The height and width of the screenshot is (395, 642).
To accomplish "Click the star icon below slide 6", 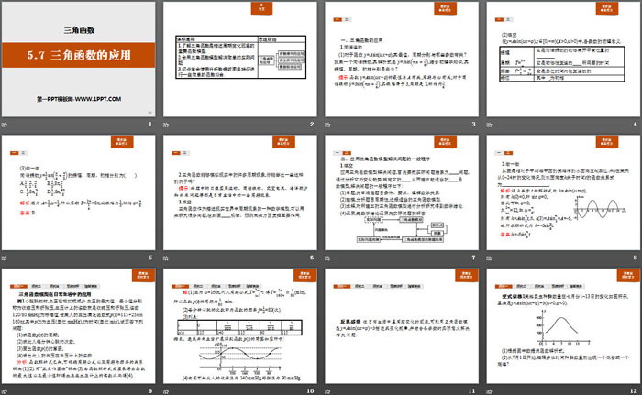I will point(166,258).
